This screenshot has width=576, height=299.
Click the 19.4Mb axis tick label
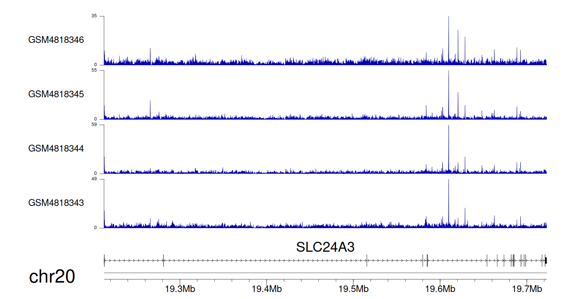tap(266, 288)
